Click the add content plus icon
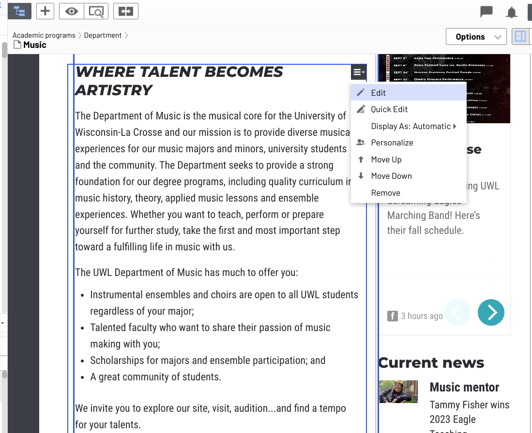This screenshot has width=532, height=433. tap(45, 11)
